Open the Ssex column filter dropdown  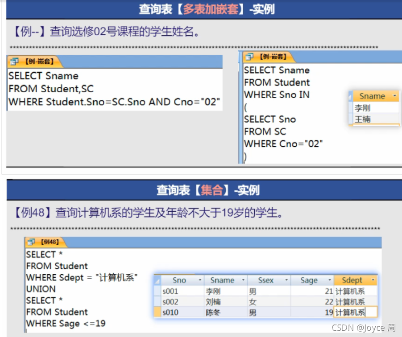click(x=286, y=280)
